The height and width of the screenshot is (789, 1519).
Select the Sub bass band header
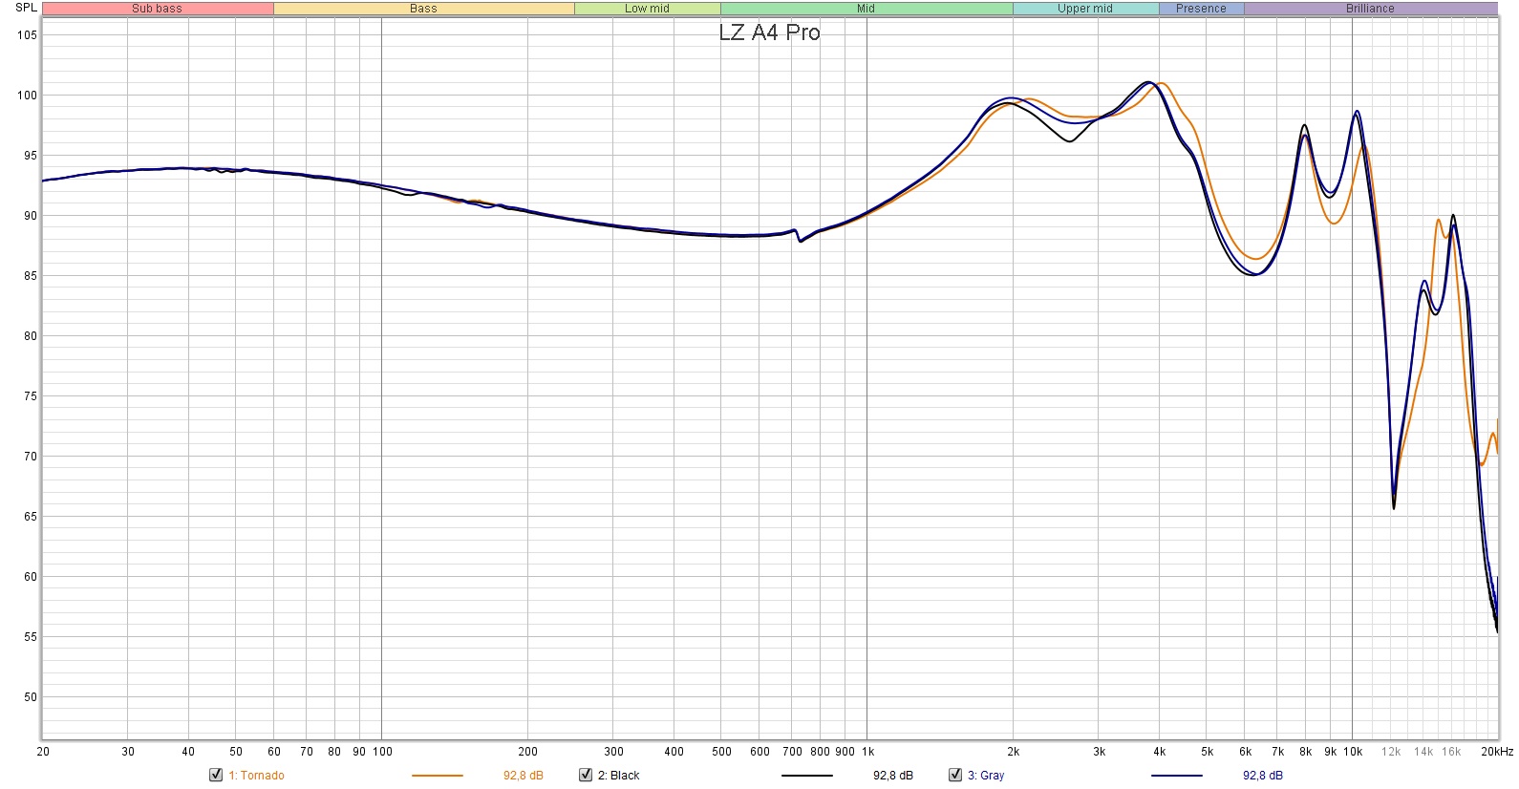click(158, 9)
